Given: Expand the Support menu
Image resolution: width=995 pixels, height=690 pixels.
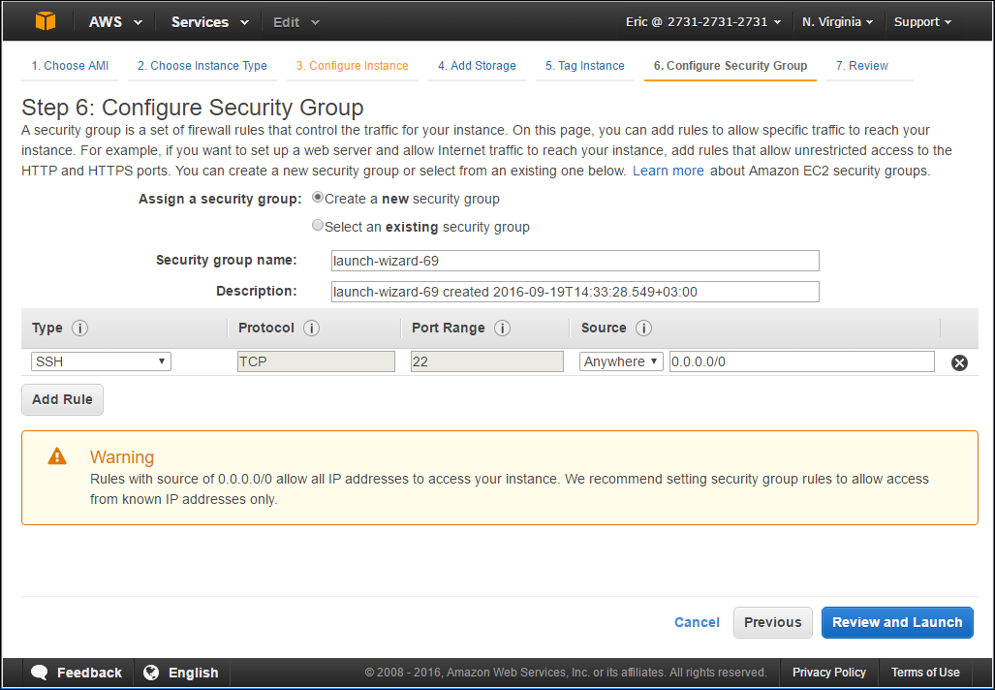Looking at the screenshot, I should 922,21.
